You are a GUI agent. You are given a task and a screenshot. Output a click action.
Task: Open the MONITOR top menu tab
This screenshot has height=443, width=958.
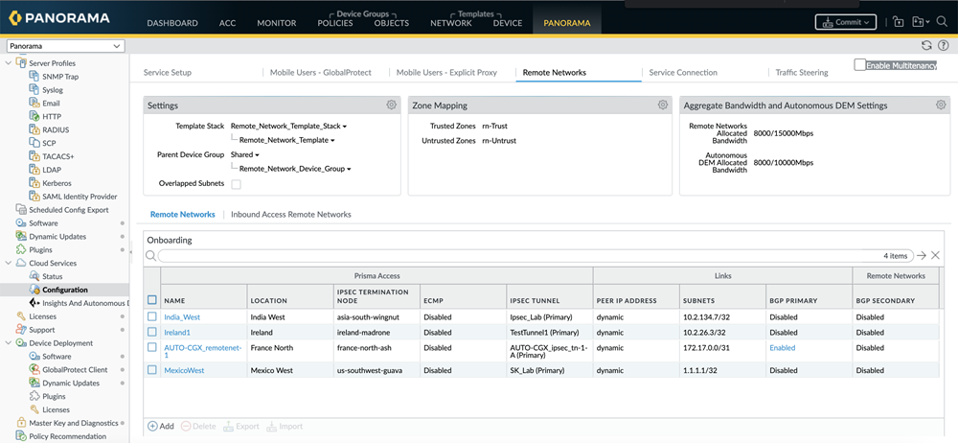point(276,23)
